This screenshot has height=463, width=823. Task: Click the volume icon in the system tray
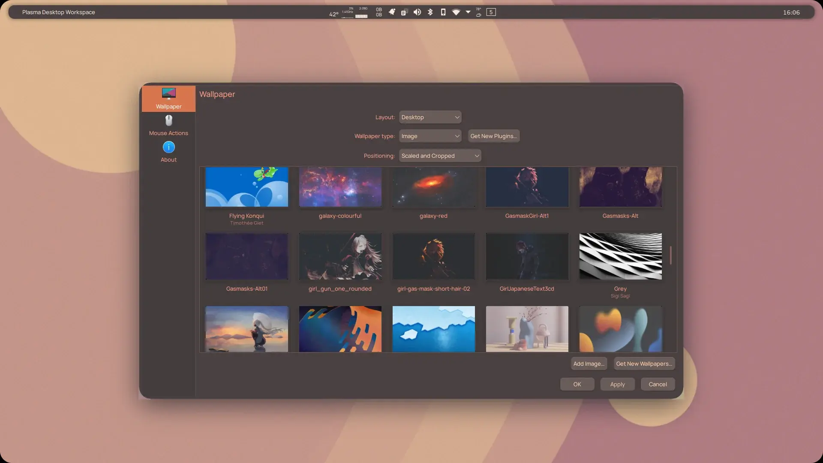(417, 12)
